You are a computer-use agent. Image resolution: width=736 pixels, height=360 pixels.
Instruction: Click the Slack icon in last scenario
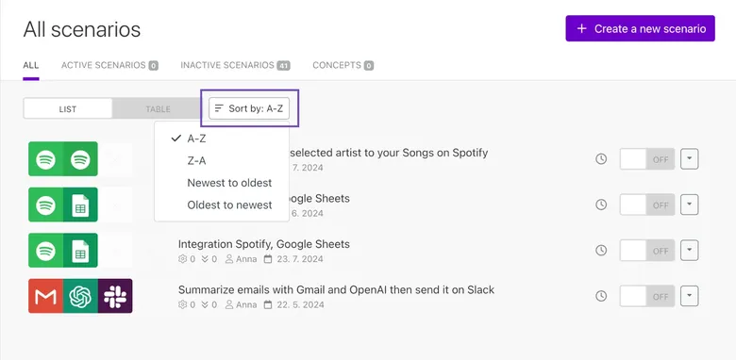click(x=115, y=296)
